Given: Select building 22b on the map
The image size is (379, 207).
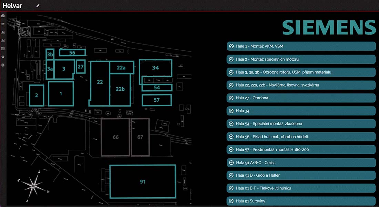Looking at the screenshot, I should tap(120, 89).
